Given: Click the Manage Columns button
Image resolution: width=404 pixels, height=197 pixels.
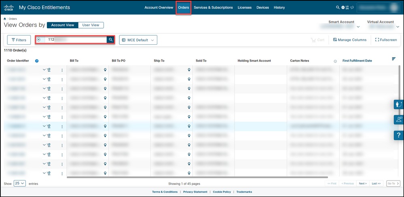Looking at the screenshot, I should point(349,40).
